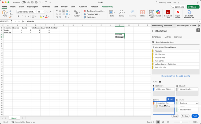
Task: Select Normal view icon in status bar
Action: [158, 122]
